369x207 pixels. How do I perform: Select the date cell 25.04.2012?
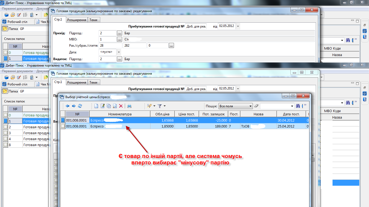click(x=291, y=126)
